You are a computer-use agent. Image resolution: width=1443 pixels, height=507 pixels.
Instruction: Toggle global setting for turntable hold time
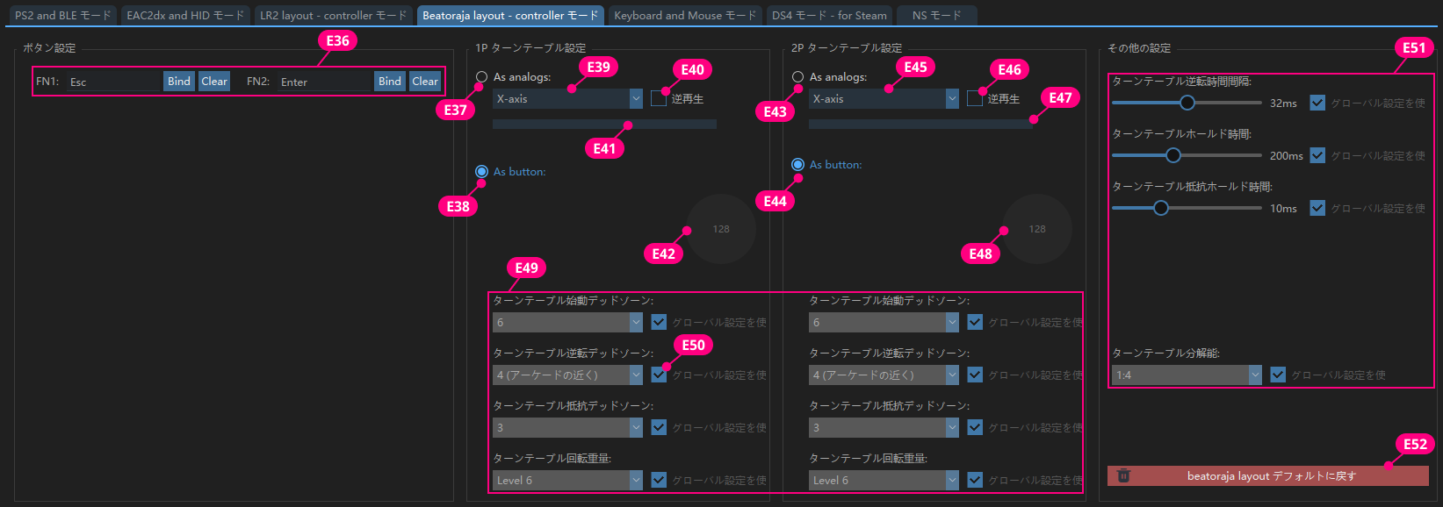[1317, 155]
